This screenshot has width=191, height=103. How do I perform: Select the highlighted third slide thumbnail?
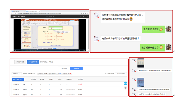(27, 40)
